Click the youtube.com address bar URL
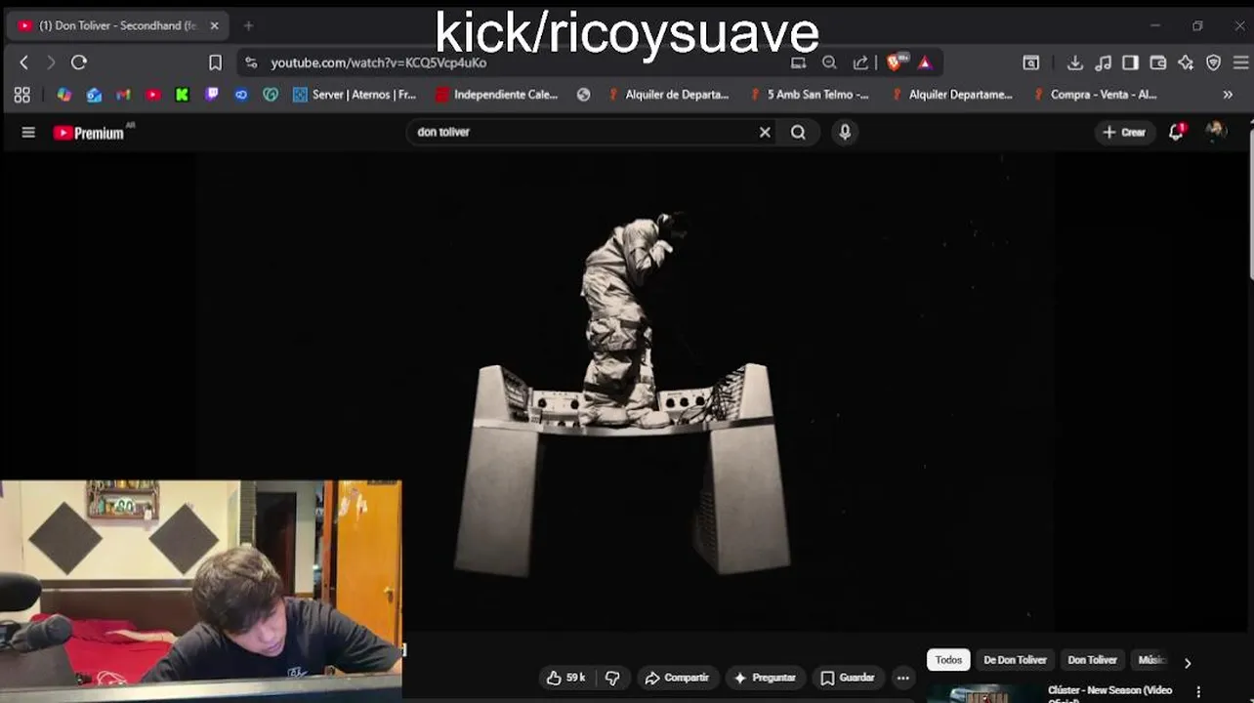This screenshot has width=1254, height=703. point(378,62)
